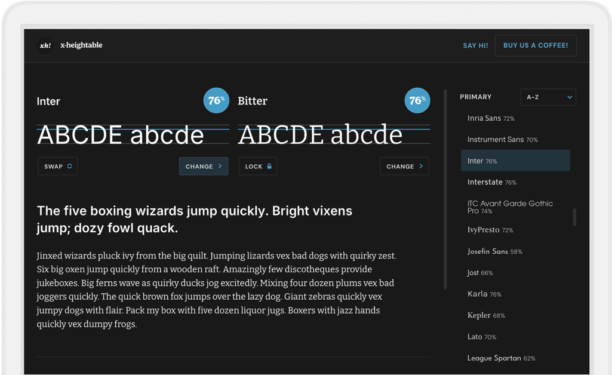This screenshot has height=375, width=612.
Task: Select Inria Sans from font list
Action: [x=491, y=118]
